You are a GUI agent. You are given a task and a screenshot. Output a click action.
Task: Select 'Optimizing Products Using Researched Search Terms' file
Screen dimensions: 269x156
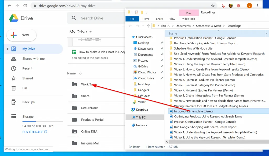click(208, 116)
